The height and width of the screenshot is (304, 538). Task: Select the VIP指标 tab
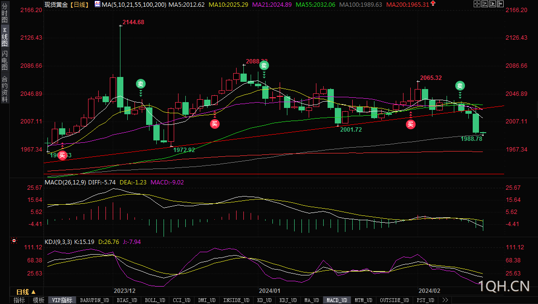(x=62, y=300)
